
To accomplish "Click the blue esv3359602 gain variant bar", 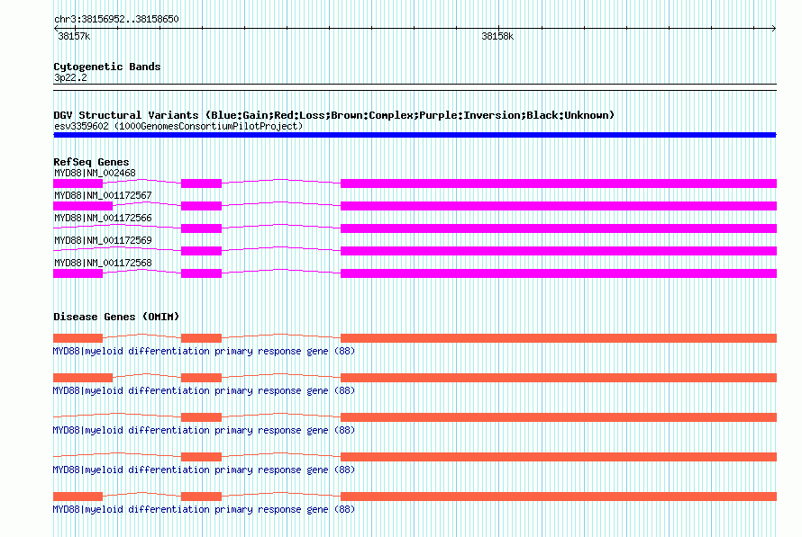I will [x=415, y=135].
